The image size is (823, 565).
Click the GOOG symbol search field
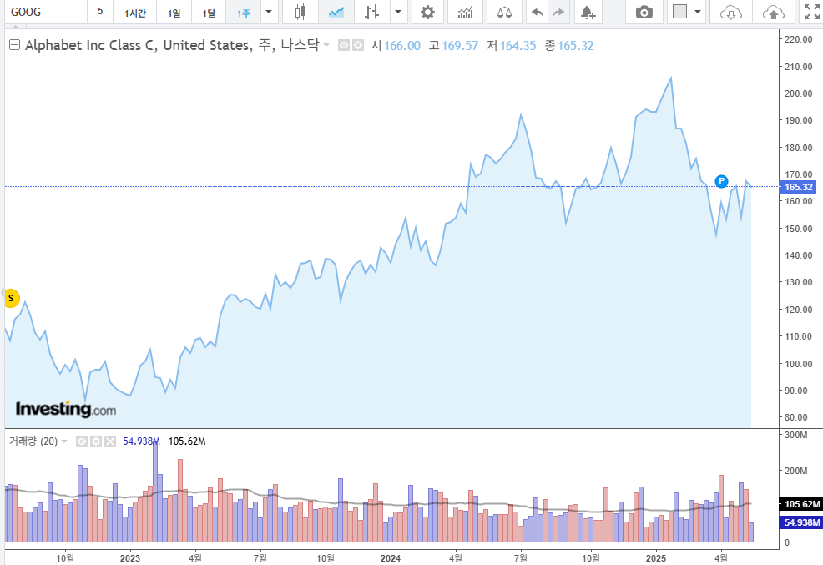click(46, 12)
